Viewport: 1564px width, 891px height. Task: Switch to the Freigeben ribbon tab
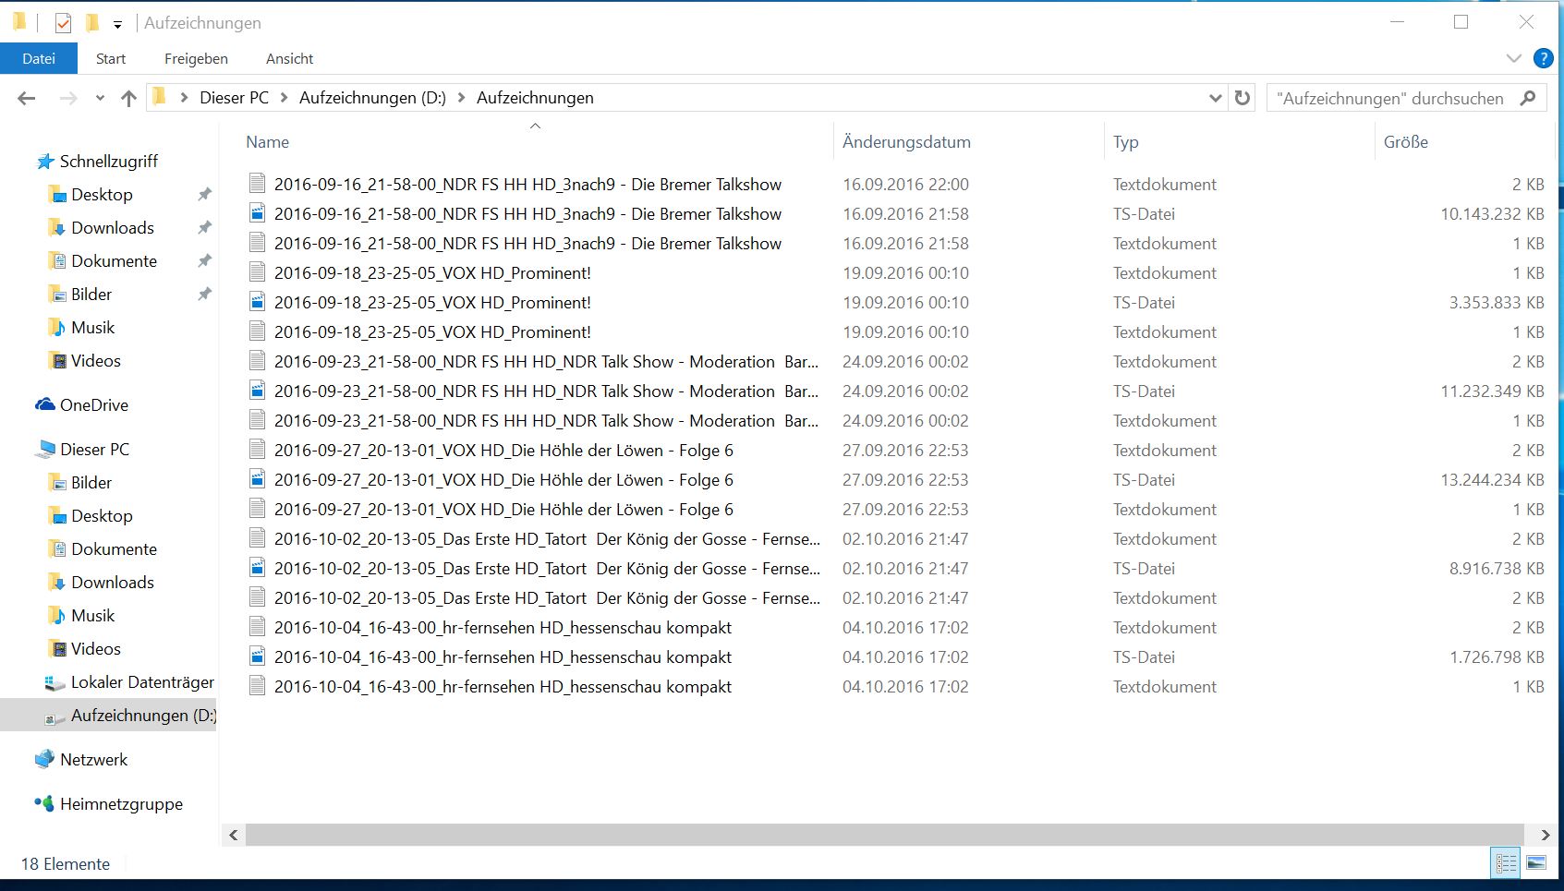196,58
